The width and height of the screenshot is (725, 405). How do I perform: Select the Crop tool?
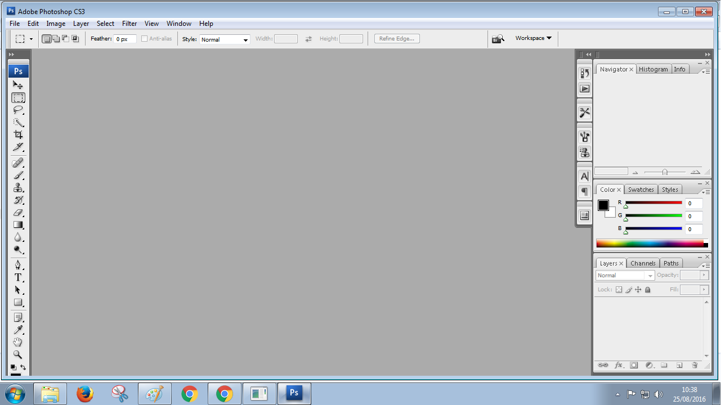18,135
